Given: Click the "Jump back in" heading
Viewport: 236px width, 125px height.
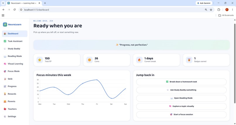Looking at the screenshot, I should pyautogui.click(x=145, y=75).
